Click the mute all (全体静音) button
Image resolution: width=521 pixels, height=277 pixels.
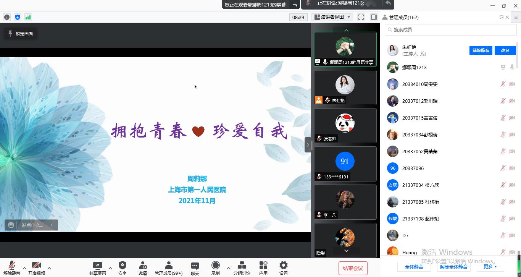click(414, 267)
